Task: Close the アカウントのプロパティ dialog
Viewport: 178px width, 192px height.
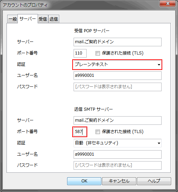Action: point(168,3)
